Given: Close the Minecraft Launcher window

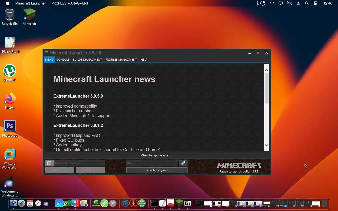Looking at the screenshot, I should tap(266, 53).
